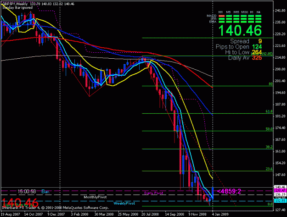Image resolution: width=287 pixels, height=217 pixels.
Task: Select the M30 timeframe column label
Action: (x=245, y=12)
